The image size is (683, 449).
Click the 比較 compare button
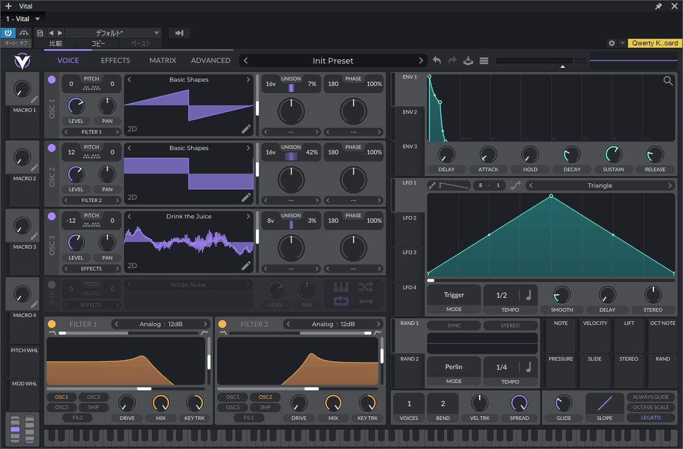(56, 44)
